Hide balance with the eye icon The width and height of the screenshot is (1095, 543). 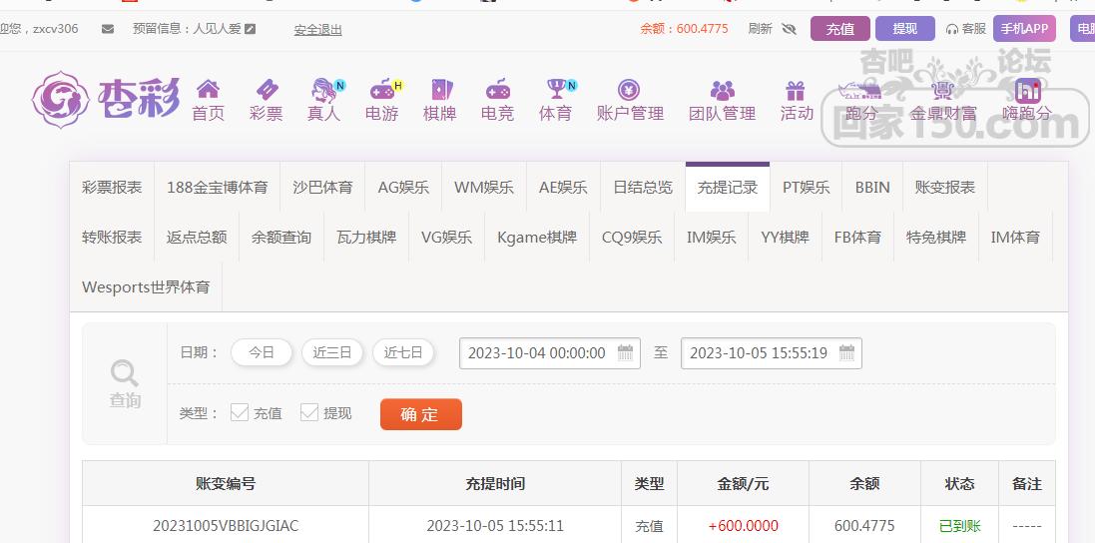(790, 29)
